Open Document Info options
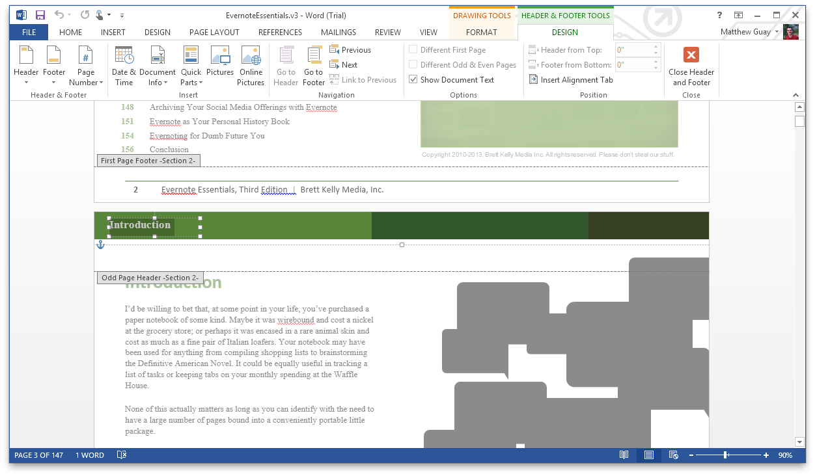Image resolution: width=815 pixels, height=476 pixels. [157, 66]
